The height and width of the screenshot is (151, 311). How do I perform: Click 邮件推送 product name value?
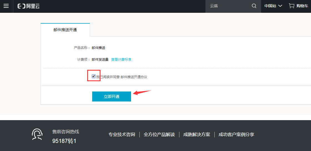pos(98,48)
